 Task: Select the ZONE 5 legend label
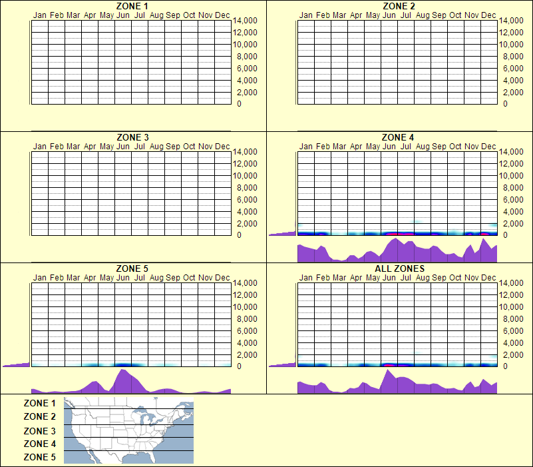click(38, 457)
